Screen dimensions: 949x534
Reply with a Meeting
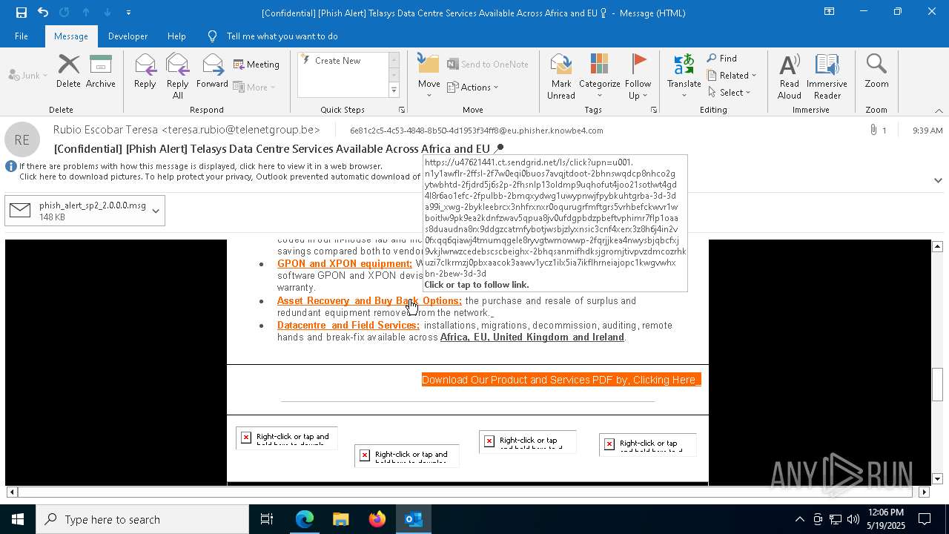[257, 65]
